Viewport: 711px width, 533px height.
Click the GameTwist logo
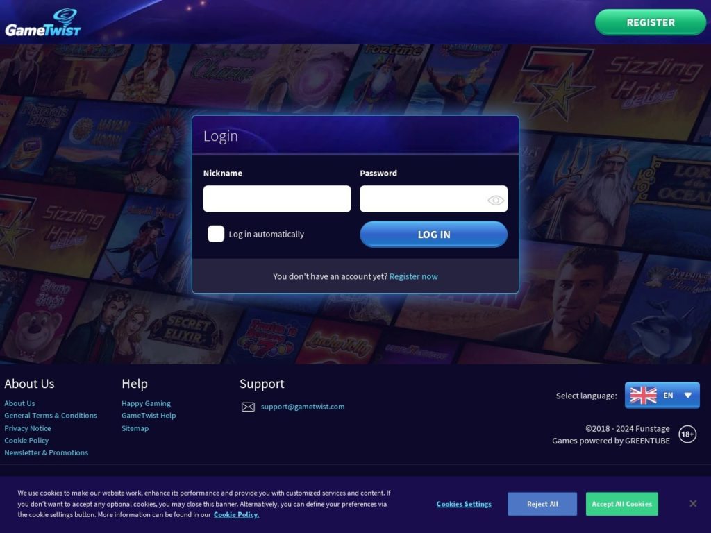42,23
